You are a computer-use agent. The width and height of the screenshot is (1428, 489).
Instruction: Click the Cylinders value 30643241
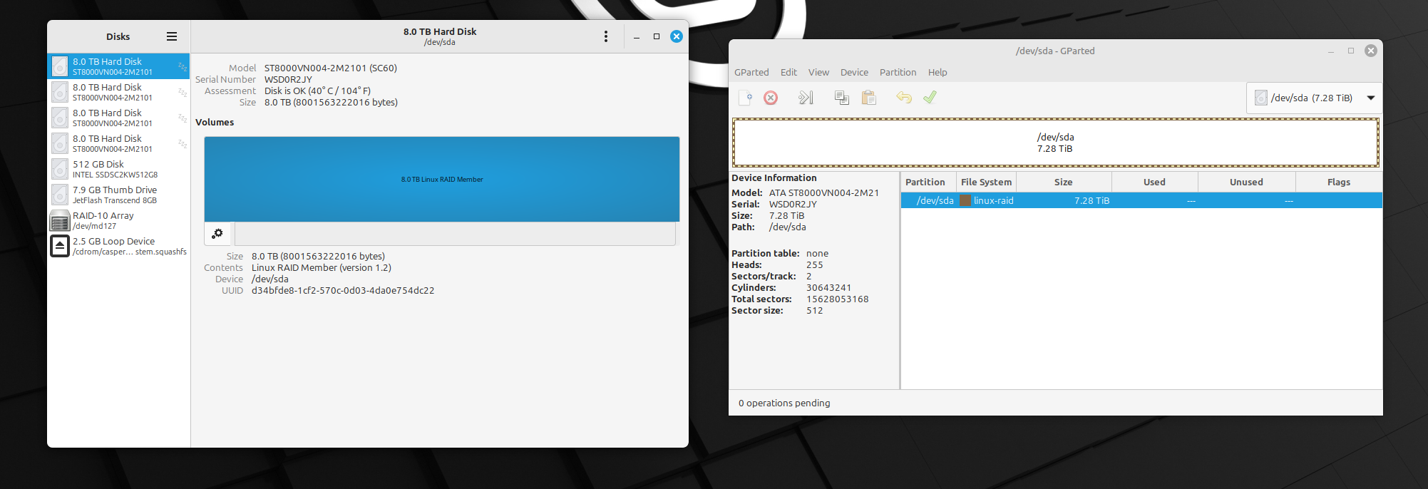[x=828, y=287]
